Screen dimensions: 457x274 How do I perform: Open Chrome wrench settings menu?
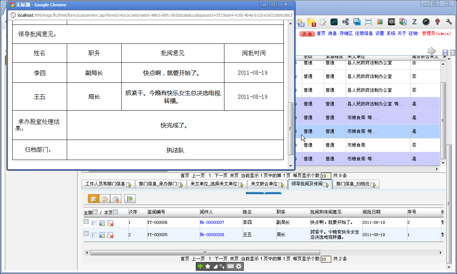tap(449, 22)
